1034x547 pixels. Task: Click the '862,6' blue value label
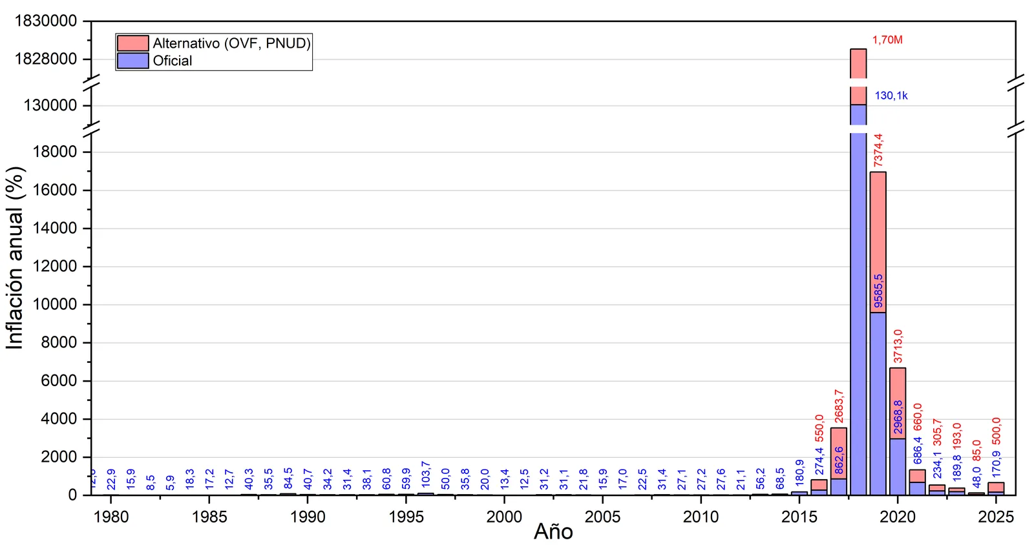tap(839, 460)
